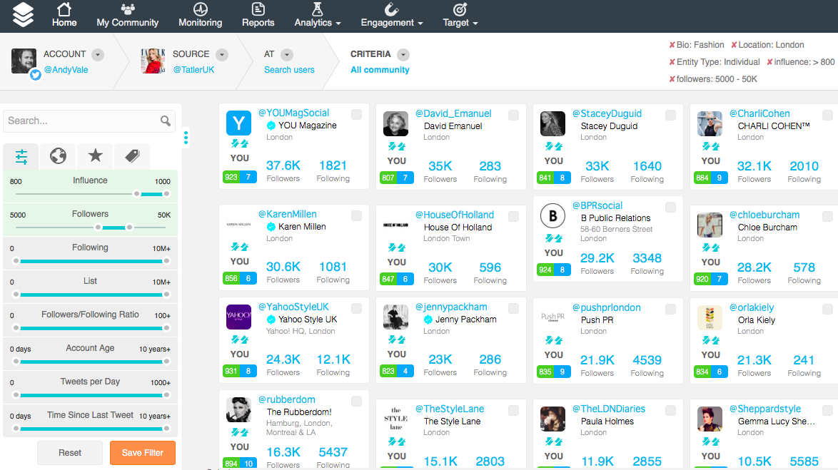
Task: Remove the Location: London criterion
Action: click(734, 45)
